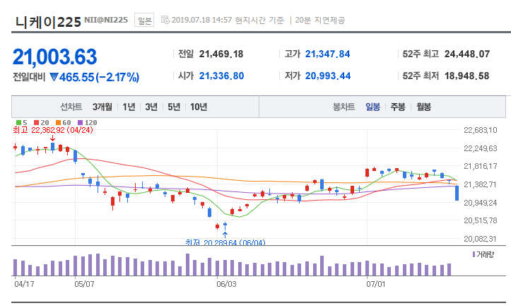
Task: Switch to the 5년 line chart
Action: pyautogui.click(x=174, y=107)
